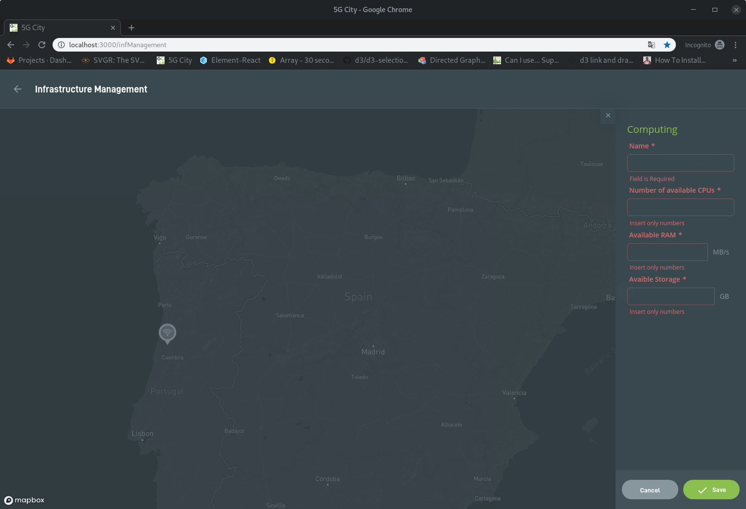This screenshot has height=509, width=746.
Task: Reload the current page
Action: [x=42, y=45]
